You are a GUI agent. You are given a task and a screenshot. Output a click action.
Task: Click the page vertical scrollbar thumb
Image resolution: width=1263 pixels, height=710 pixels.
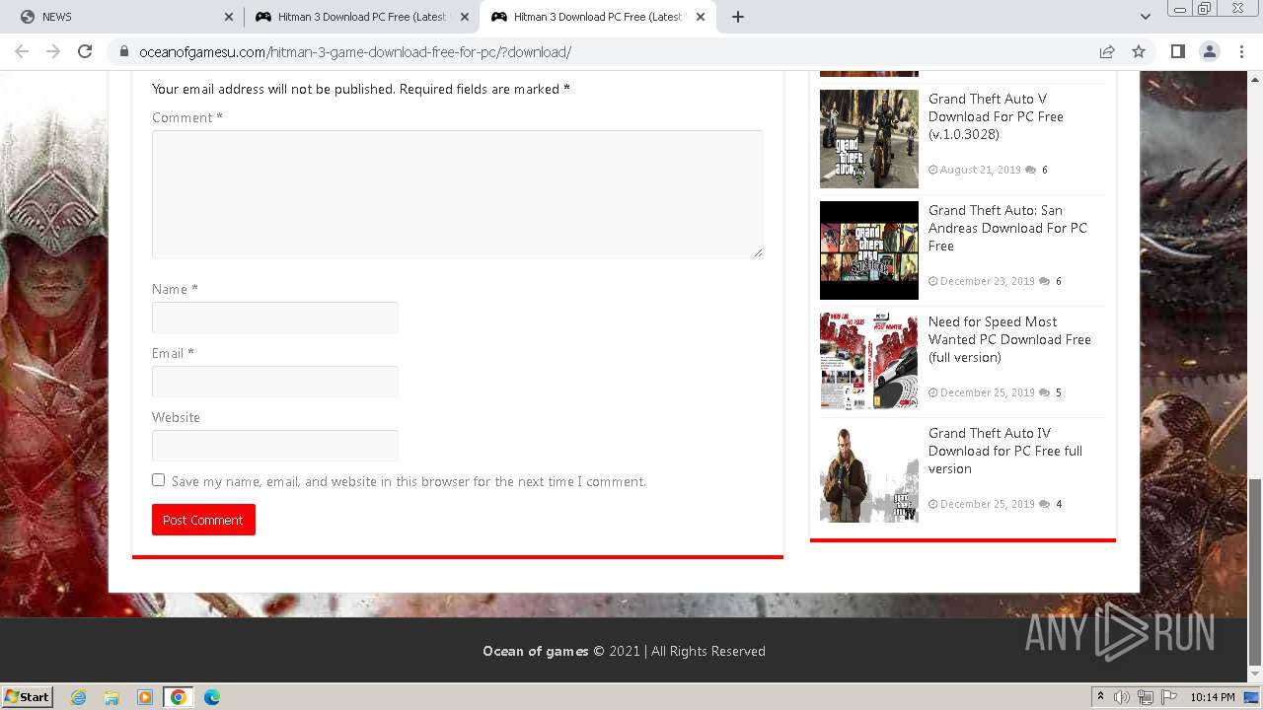point(1255,572)
